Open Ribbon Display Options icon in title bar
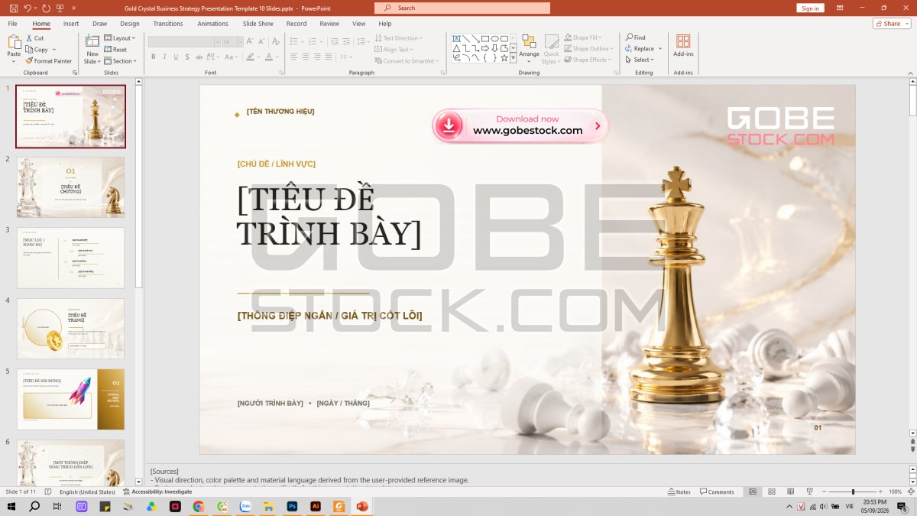 [840, 8]
